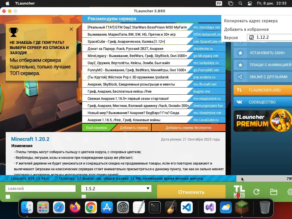Open Spotlight search in the menu bar
292x219 pixels.
[x=240, y=3]
